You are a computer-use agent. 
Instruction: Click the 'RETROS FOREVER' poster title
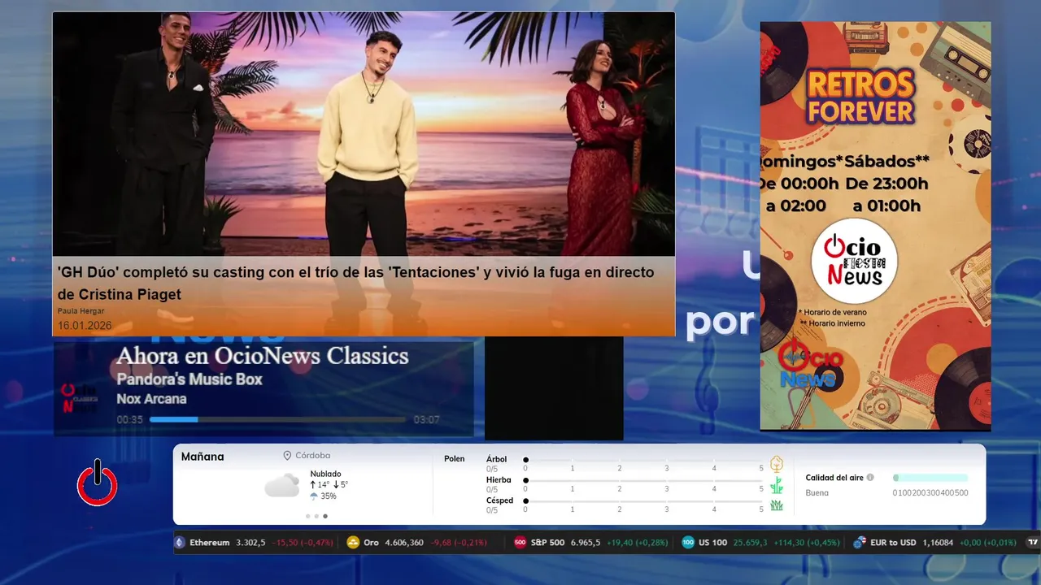861,96
